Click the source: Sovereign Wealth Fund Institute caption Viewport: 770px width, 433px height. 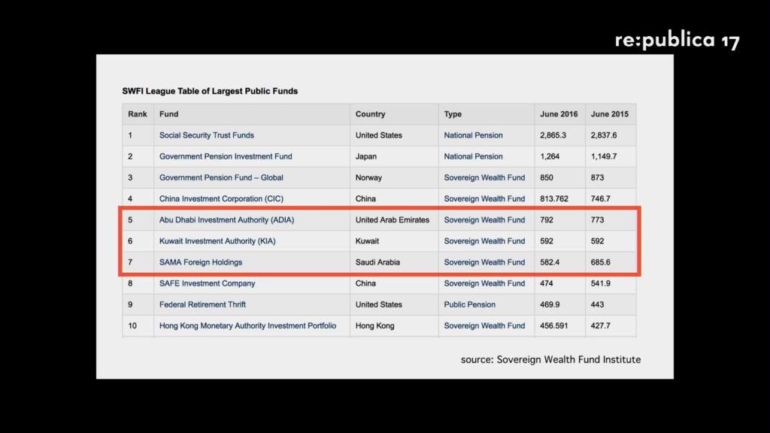pyautogui.click(x=550, y=359)
